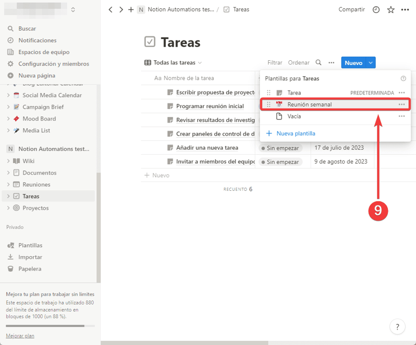Open Papelera in the sidebar
This screenshot has height=345, width=416.
click(x=30, y=269)
